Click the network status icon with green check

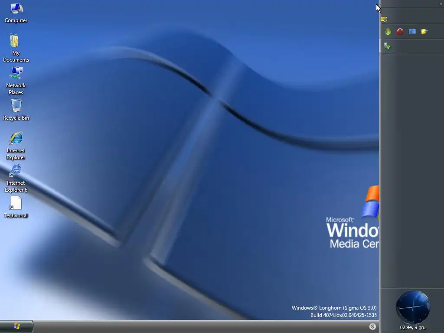click(x=387, y=46)
